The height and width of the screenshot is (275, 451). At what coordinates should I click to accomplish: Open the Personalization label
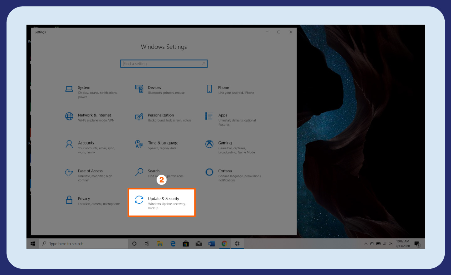(x=161, y=115)
